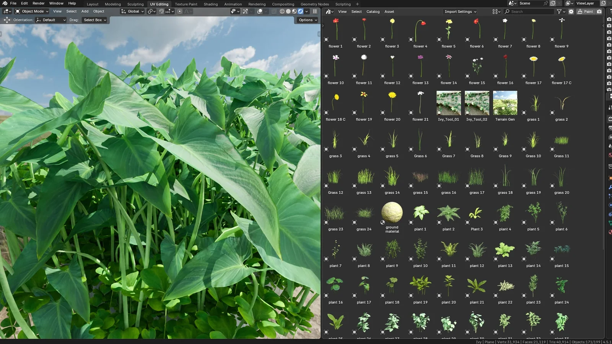The width and height of the screenshot is (612, 344).
Task: Toggle X-ray view in viewport header
Action: click(273, 11)
